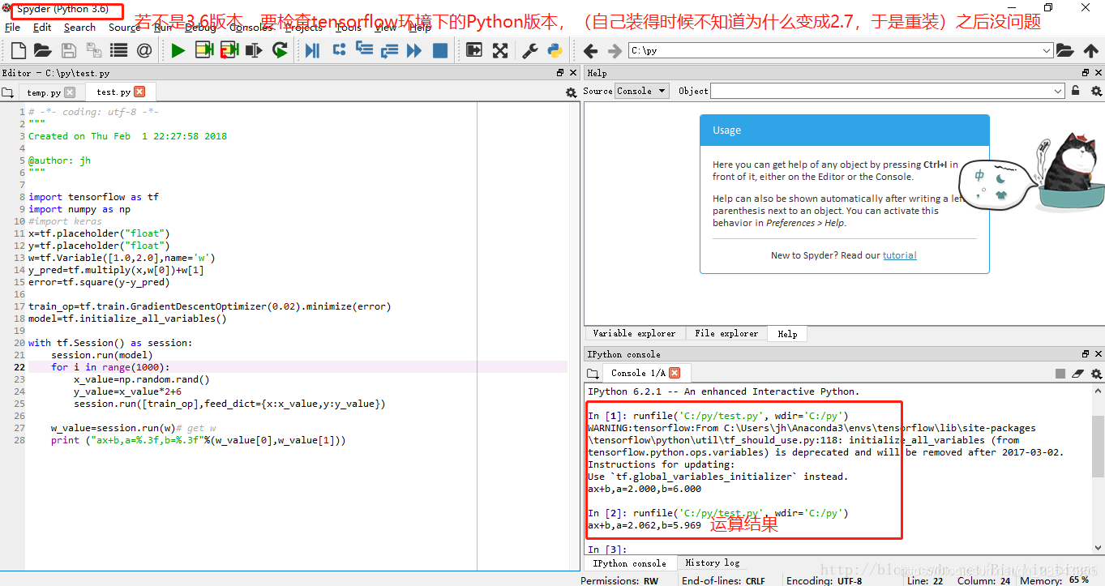Screen dimensions: 1105x586
Task: Click the Encoding: UTF-8 status entry
Action: pyautogui.click(x=824, y=580)
